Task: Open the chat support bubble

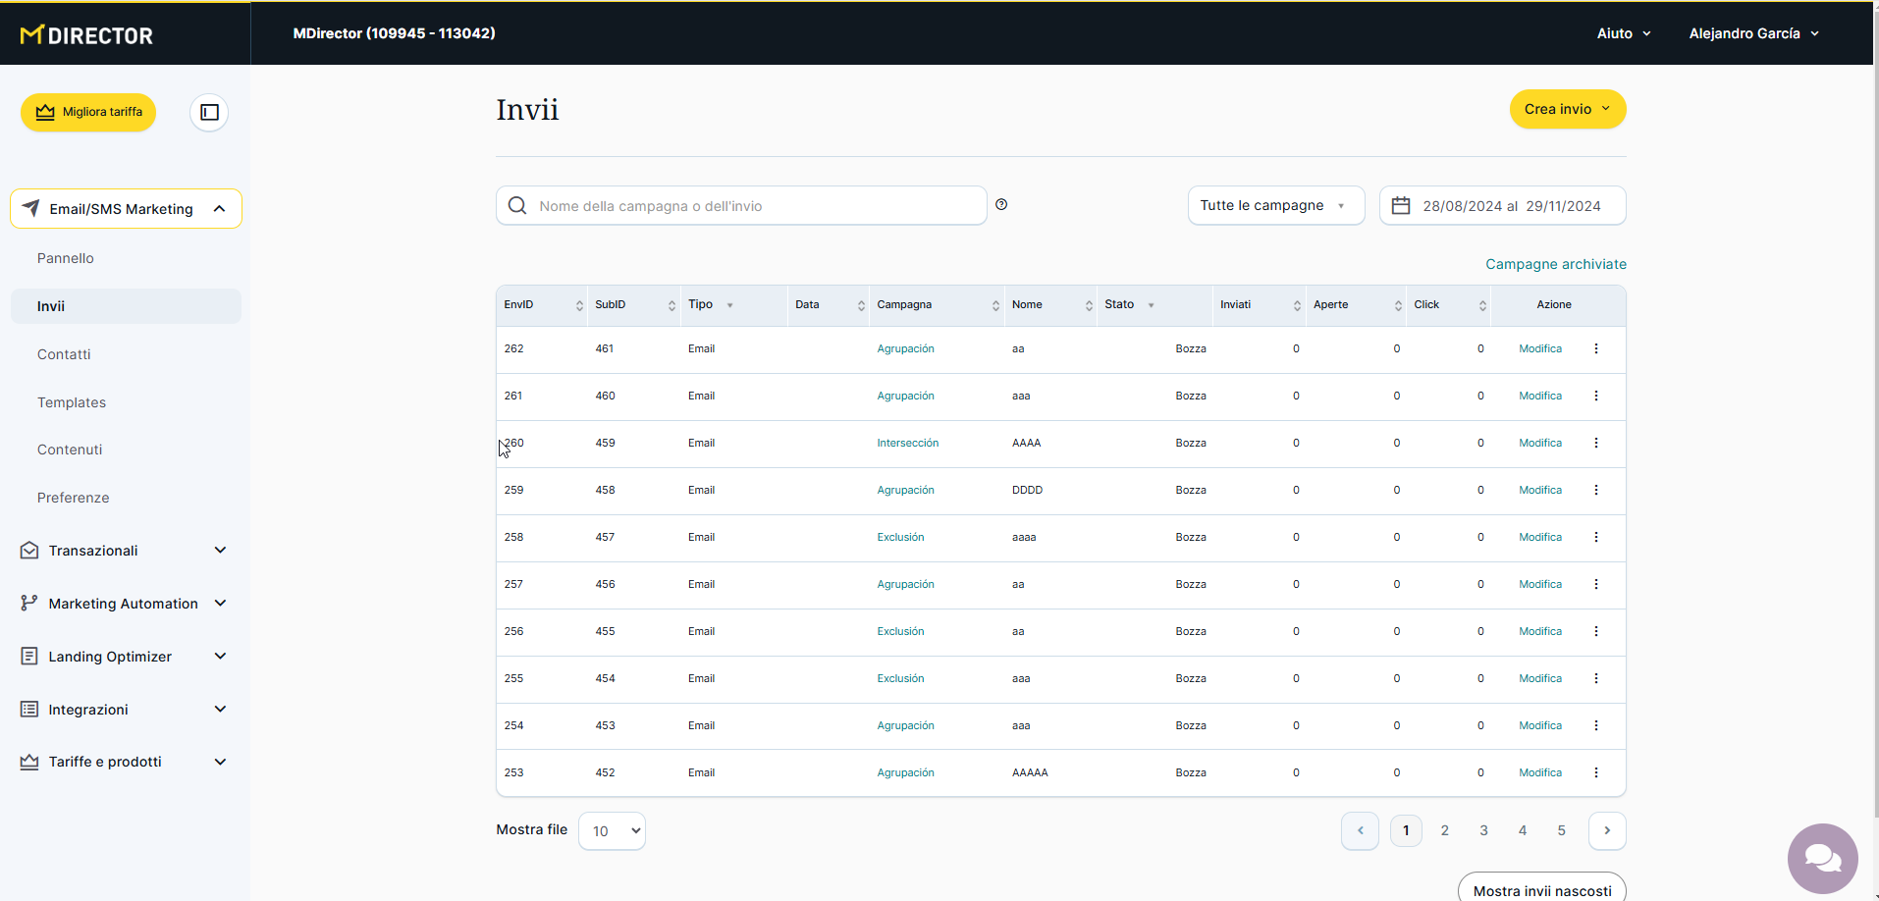Action: tap(1822, 859)
